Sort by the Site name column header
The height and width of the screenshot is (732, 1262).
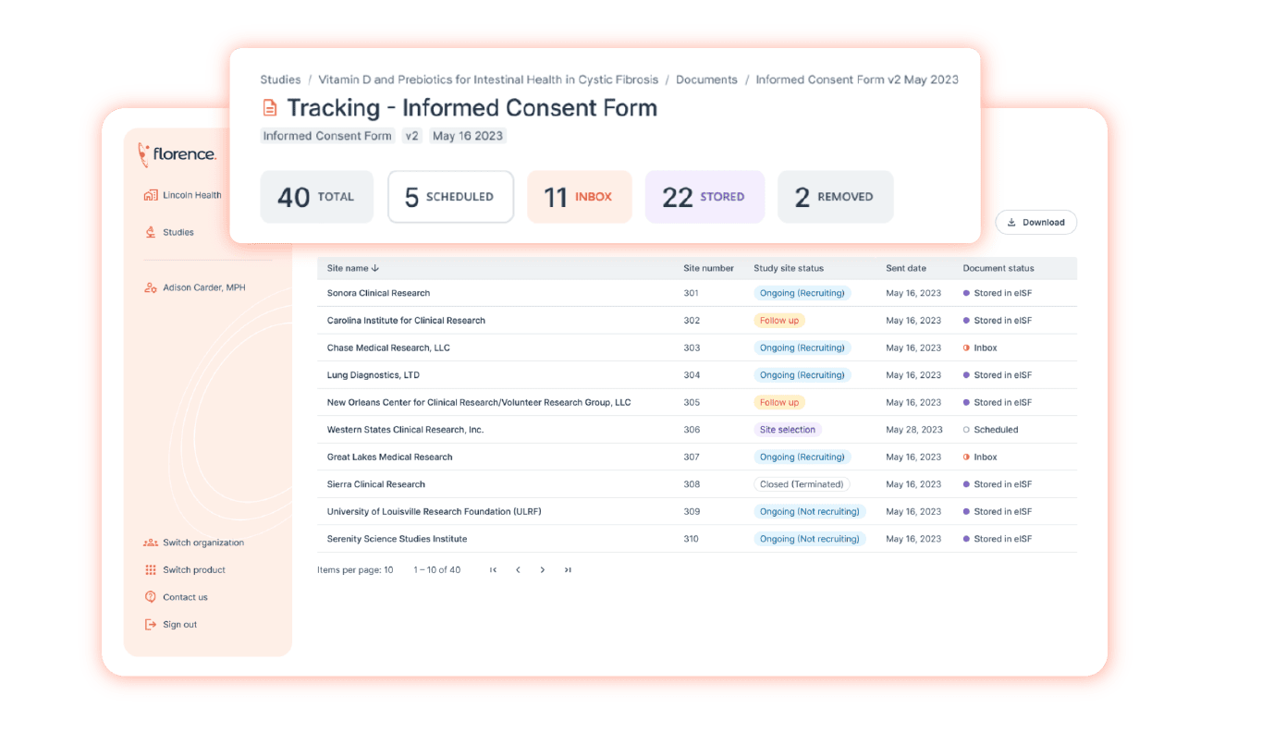[x=352, y=268]
